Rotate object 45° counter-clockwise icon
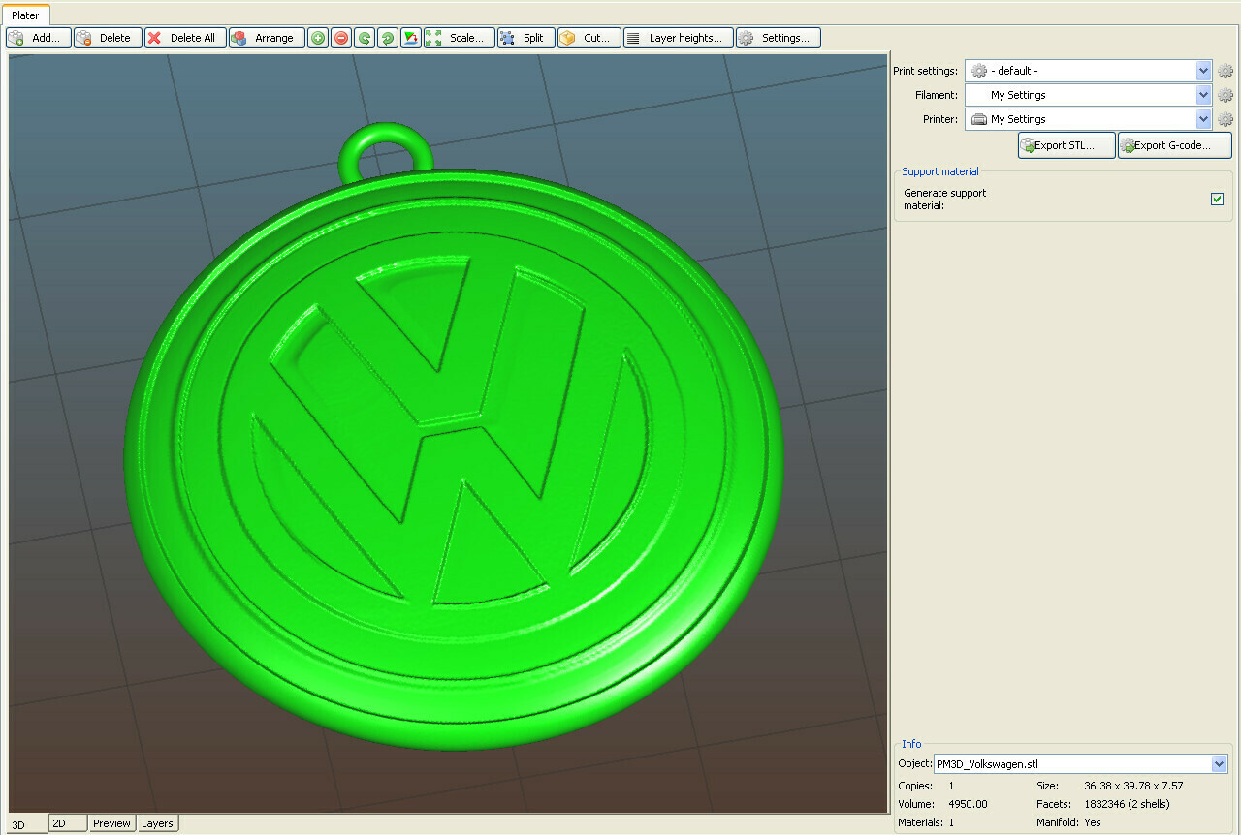 click(364, 38)
